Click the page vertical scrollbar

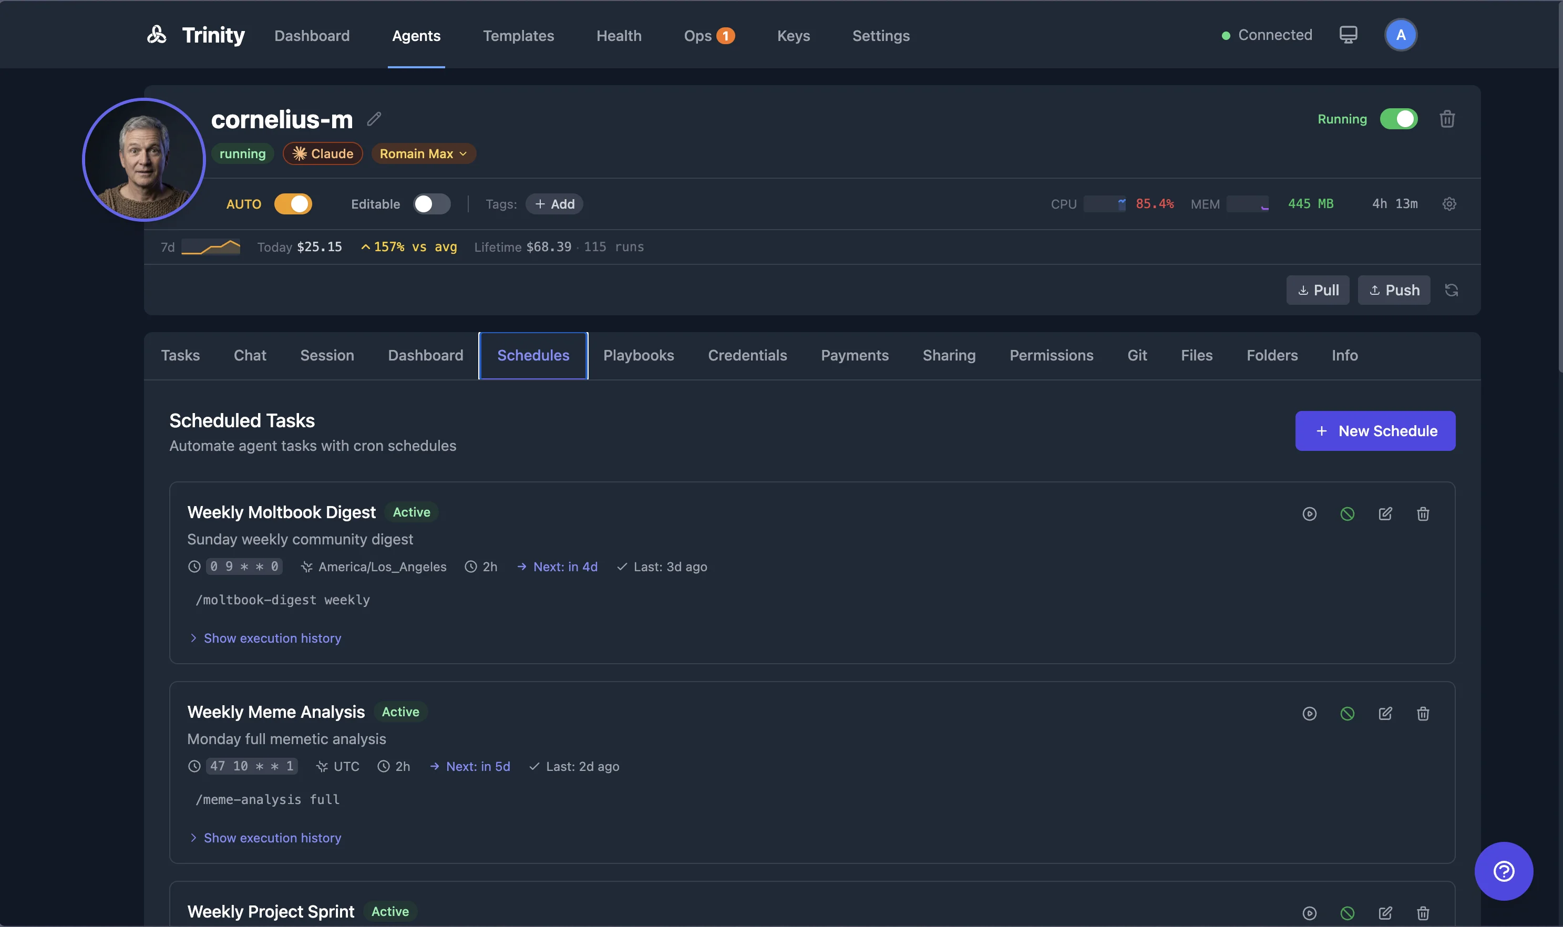[x=1559, y=188]
